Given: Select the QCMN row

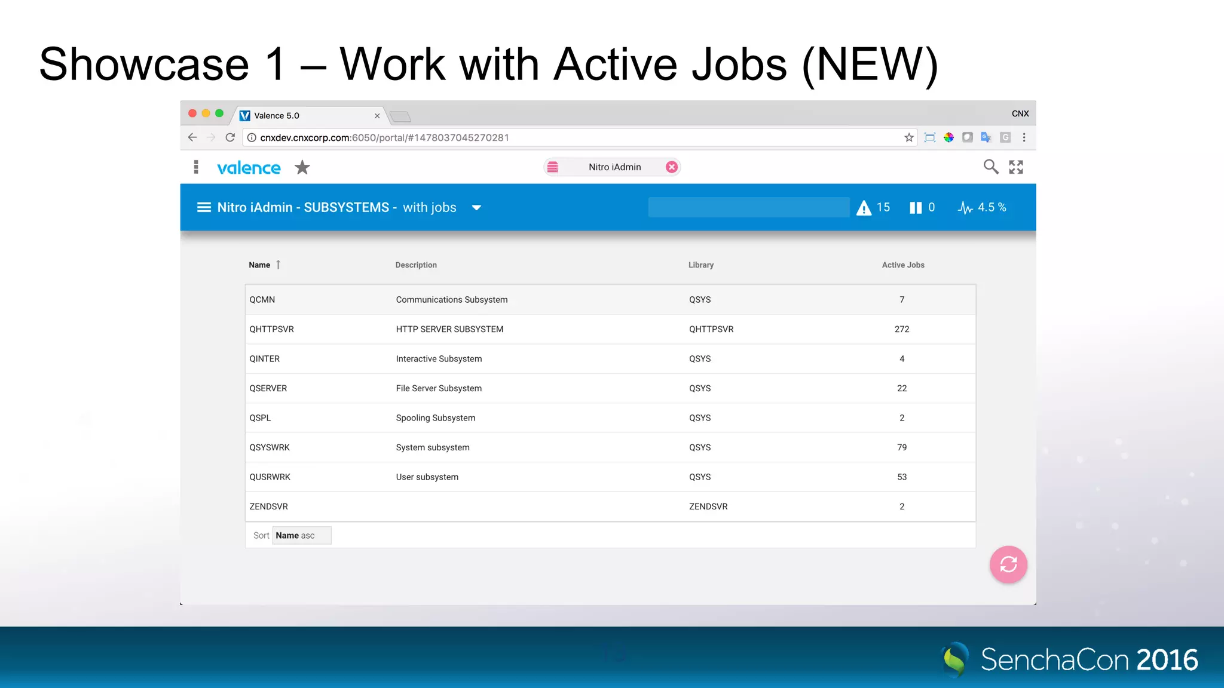Looking at the screenshot, I should pyautogui.click(x=610, y=300).
